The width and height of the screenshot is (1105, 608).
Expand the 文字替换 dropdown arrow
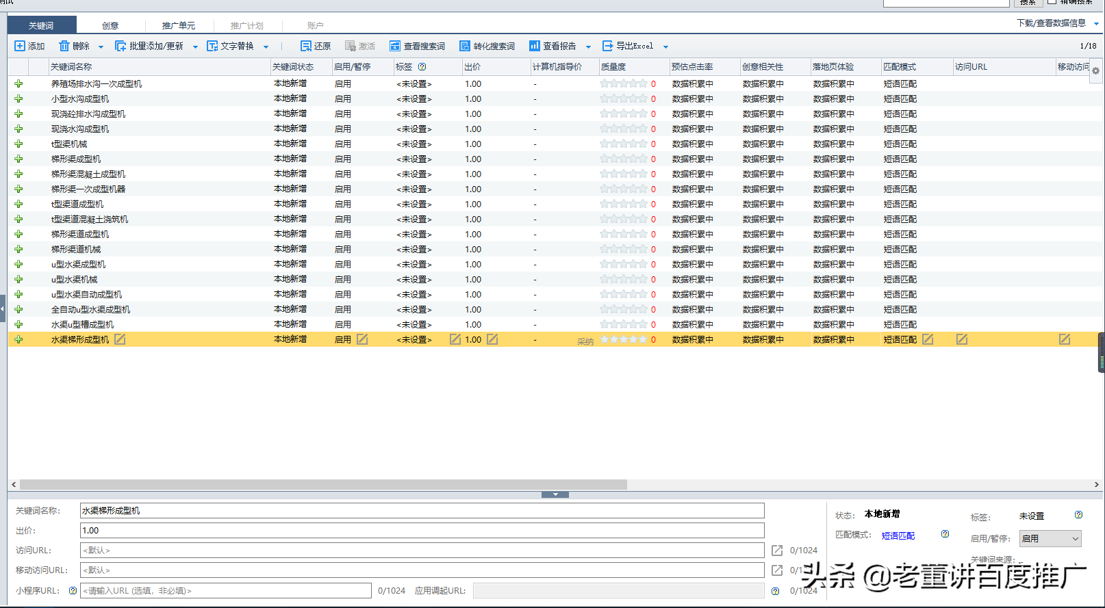[x=266, y=47]
